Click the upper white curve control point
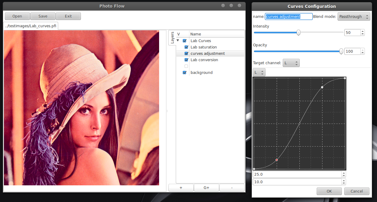Screen dimensions: 377x202 [322, 87]
